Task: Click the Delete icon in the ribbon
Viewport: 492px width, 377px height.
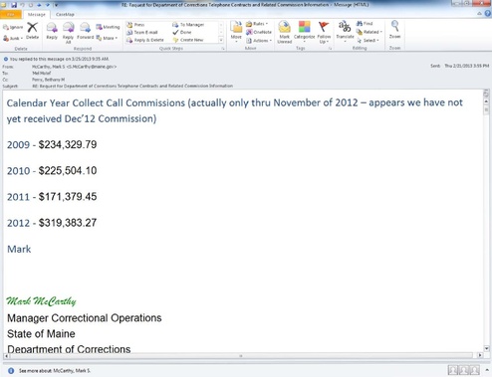Action: click(x=32, y=31)
